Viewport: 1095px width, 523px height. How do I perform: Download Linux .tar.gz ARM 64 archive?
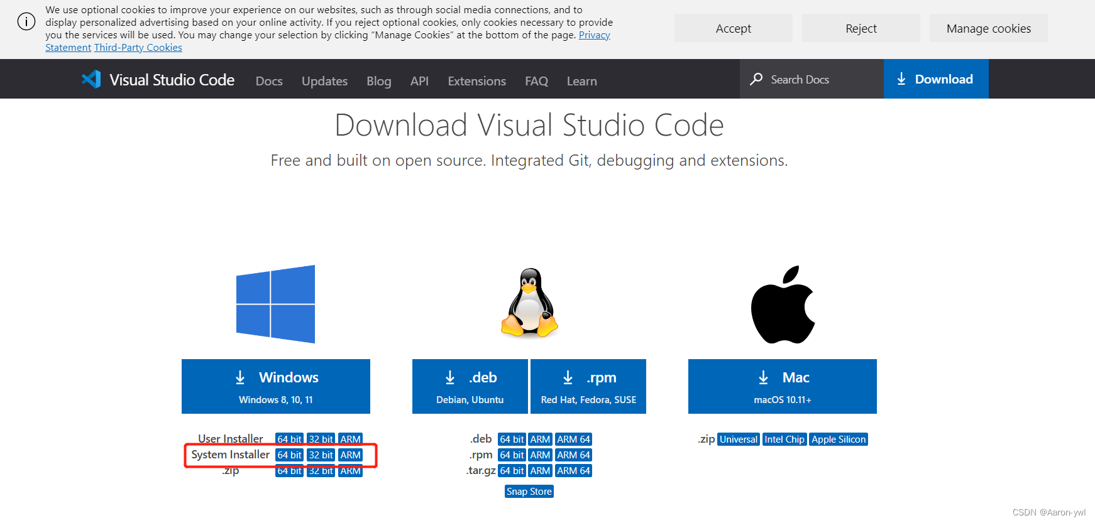[573, 470]
